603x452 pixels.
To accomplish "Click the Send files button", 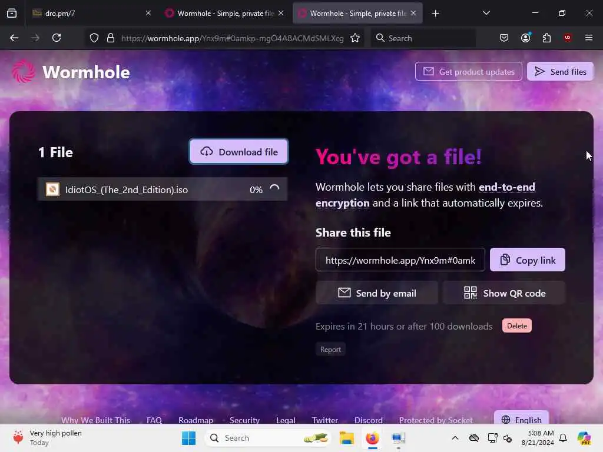I will 560,71.
